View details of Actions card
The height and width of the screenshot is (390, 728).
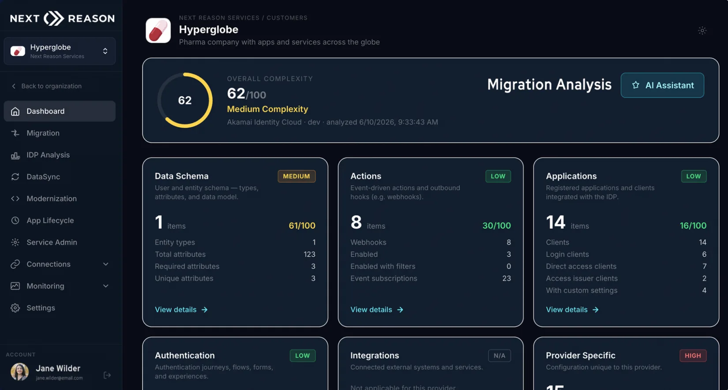[x=377, y=309]
